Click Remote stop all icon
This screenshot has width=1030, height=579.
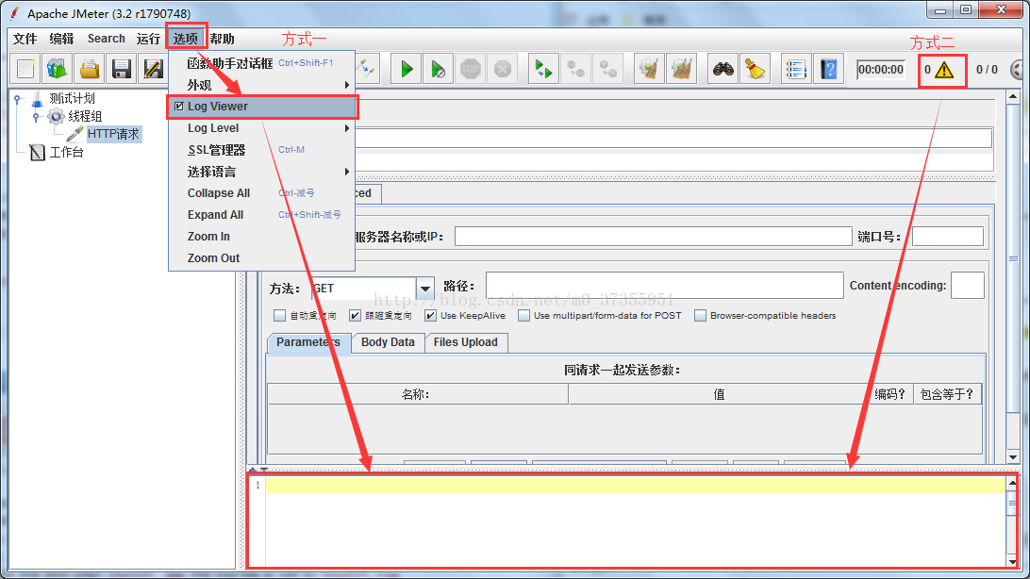pos(575,69)
